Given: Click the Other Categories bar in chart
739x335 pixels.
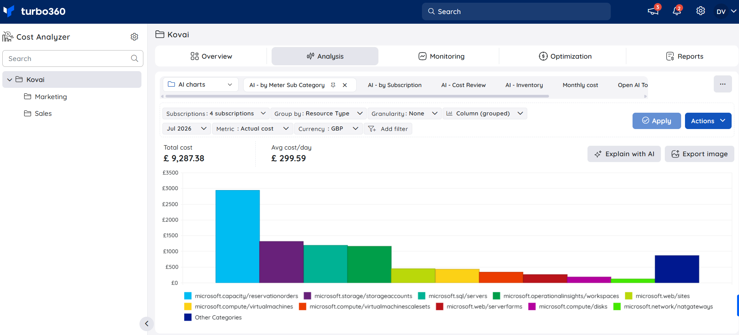Looking at the screenshot, I should click(x=677, y=269).
